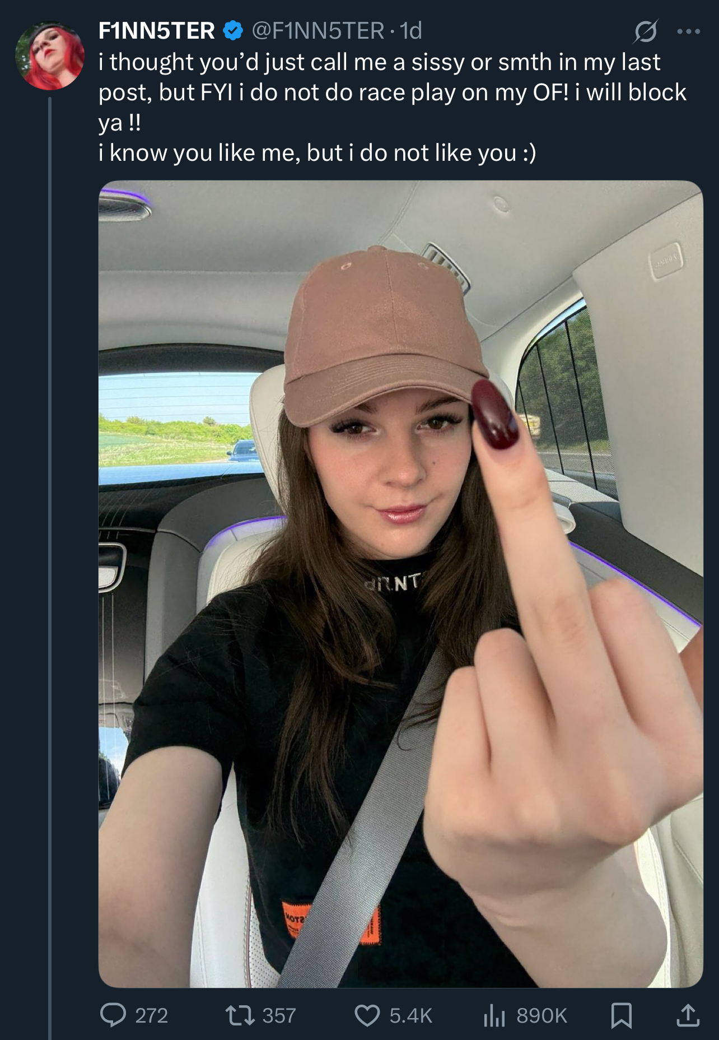
Task: Click the 890K views count
Action: [x=541, y=1015]
